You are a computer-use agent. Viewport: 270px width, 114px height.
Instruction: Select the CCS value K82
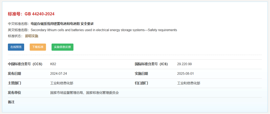53,64
